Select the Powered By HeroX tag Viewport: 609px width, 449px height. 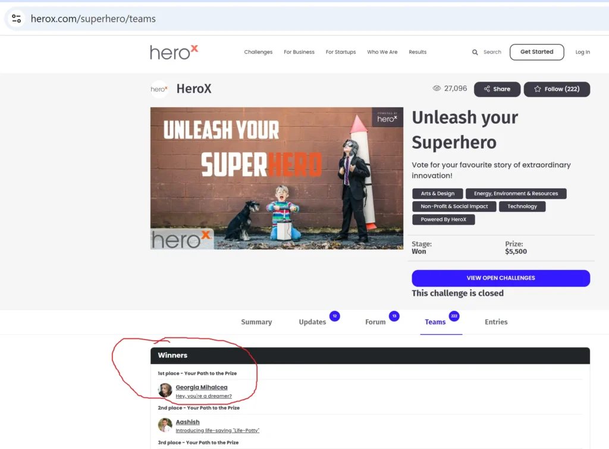(444, 219)
